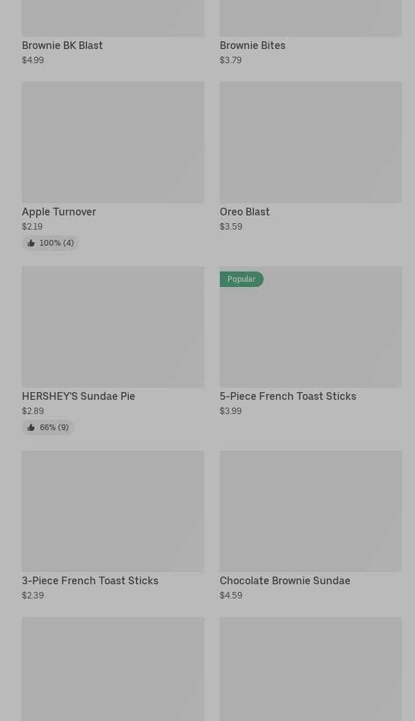Open the Brownie BK Blast item
Image resolution: width=415 pixels, height=721 pixels.
point(63,45)
